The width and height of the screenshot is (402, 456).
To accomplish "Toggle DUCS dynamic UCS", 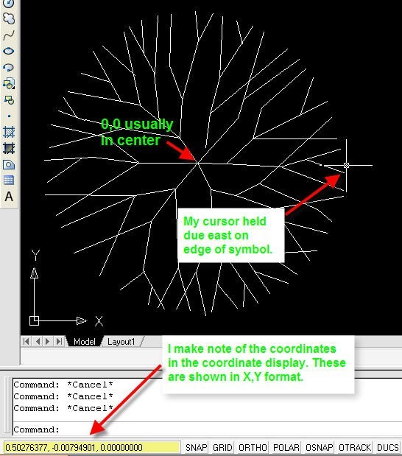I will 387,448.
